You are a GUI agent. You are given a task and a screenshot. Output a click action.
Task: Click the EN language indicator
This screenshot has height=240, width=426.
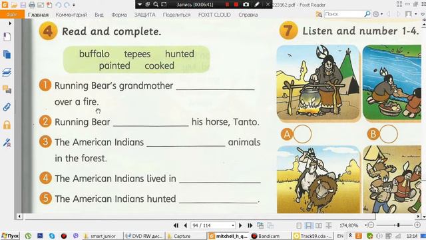[340, 236]
